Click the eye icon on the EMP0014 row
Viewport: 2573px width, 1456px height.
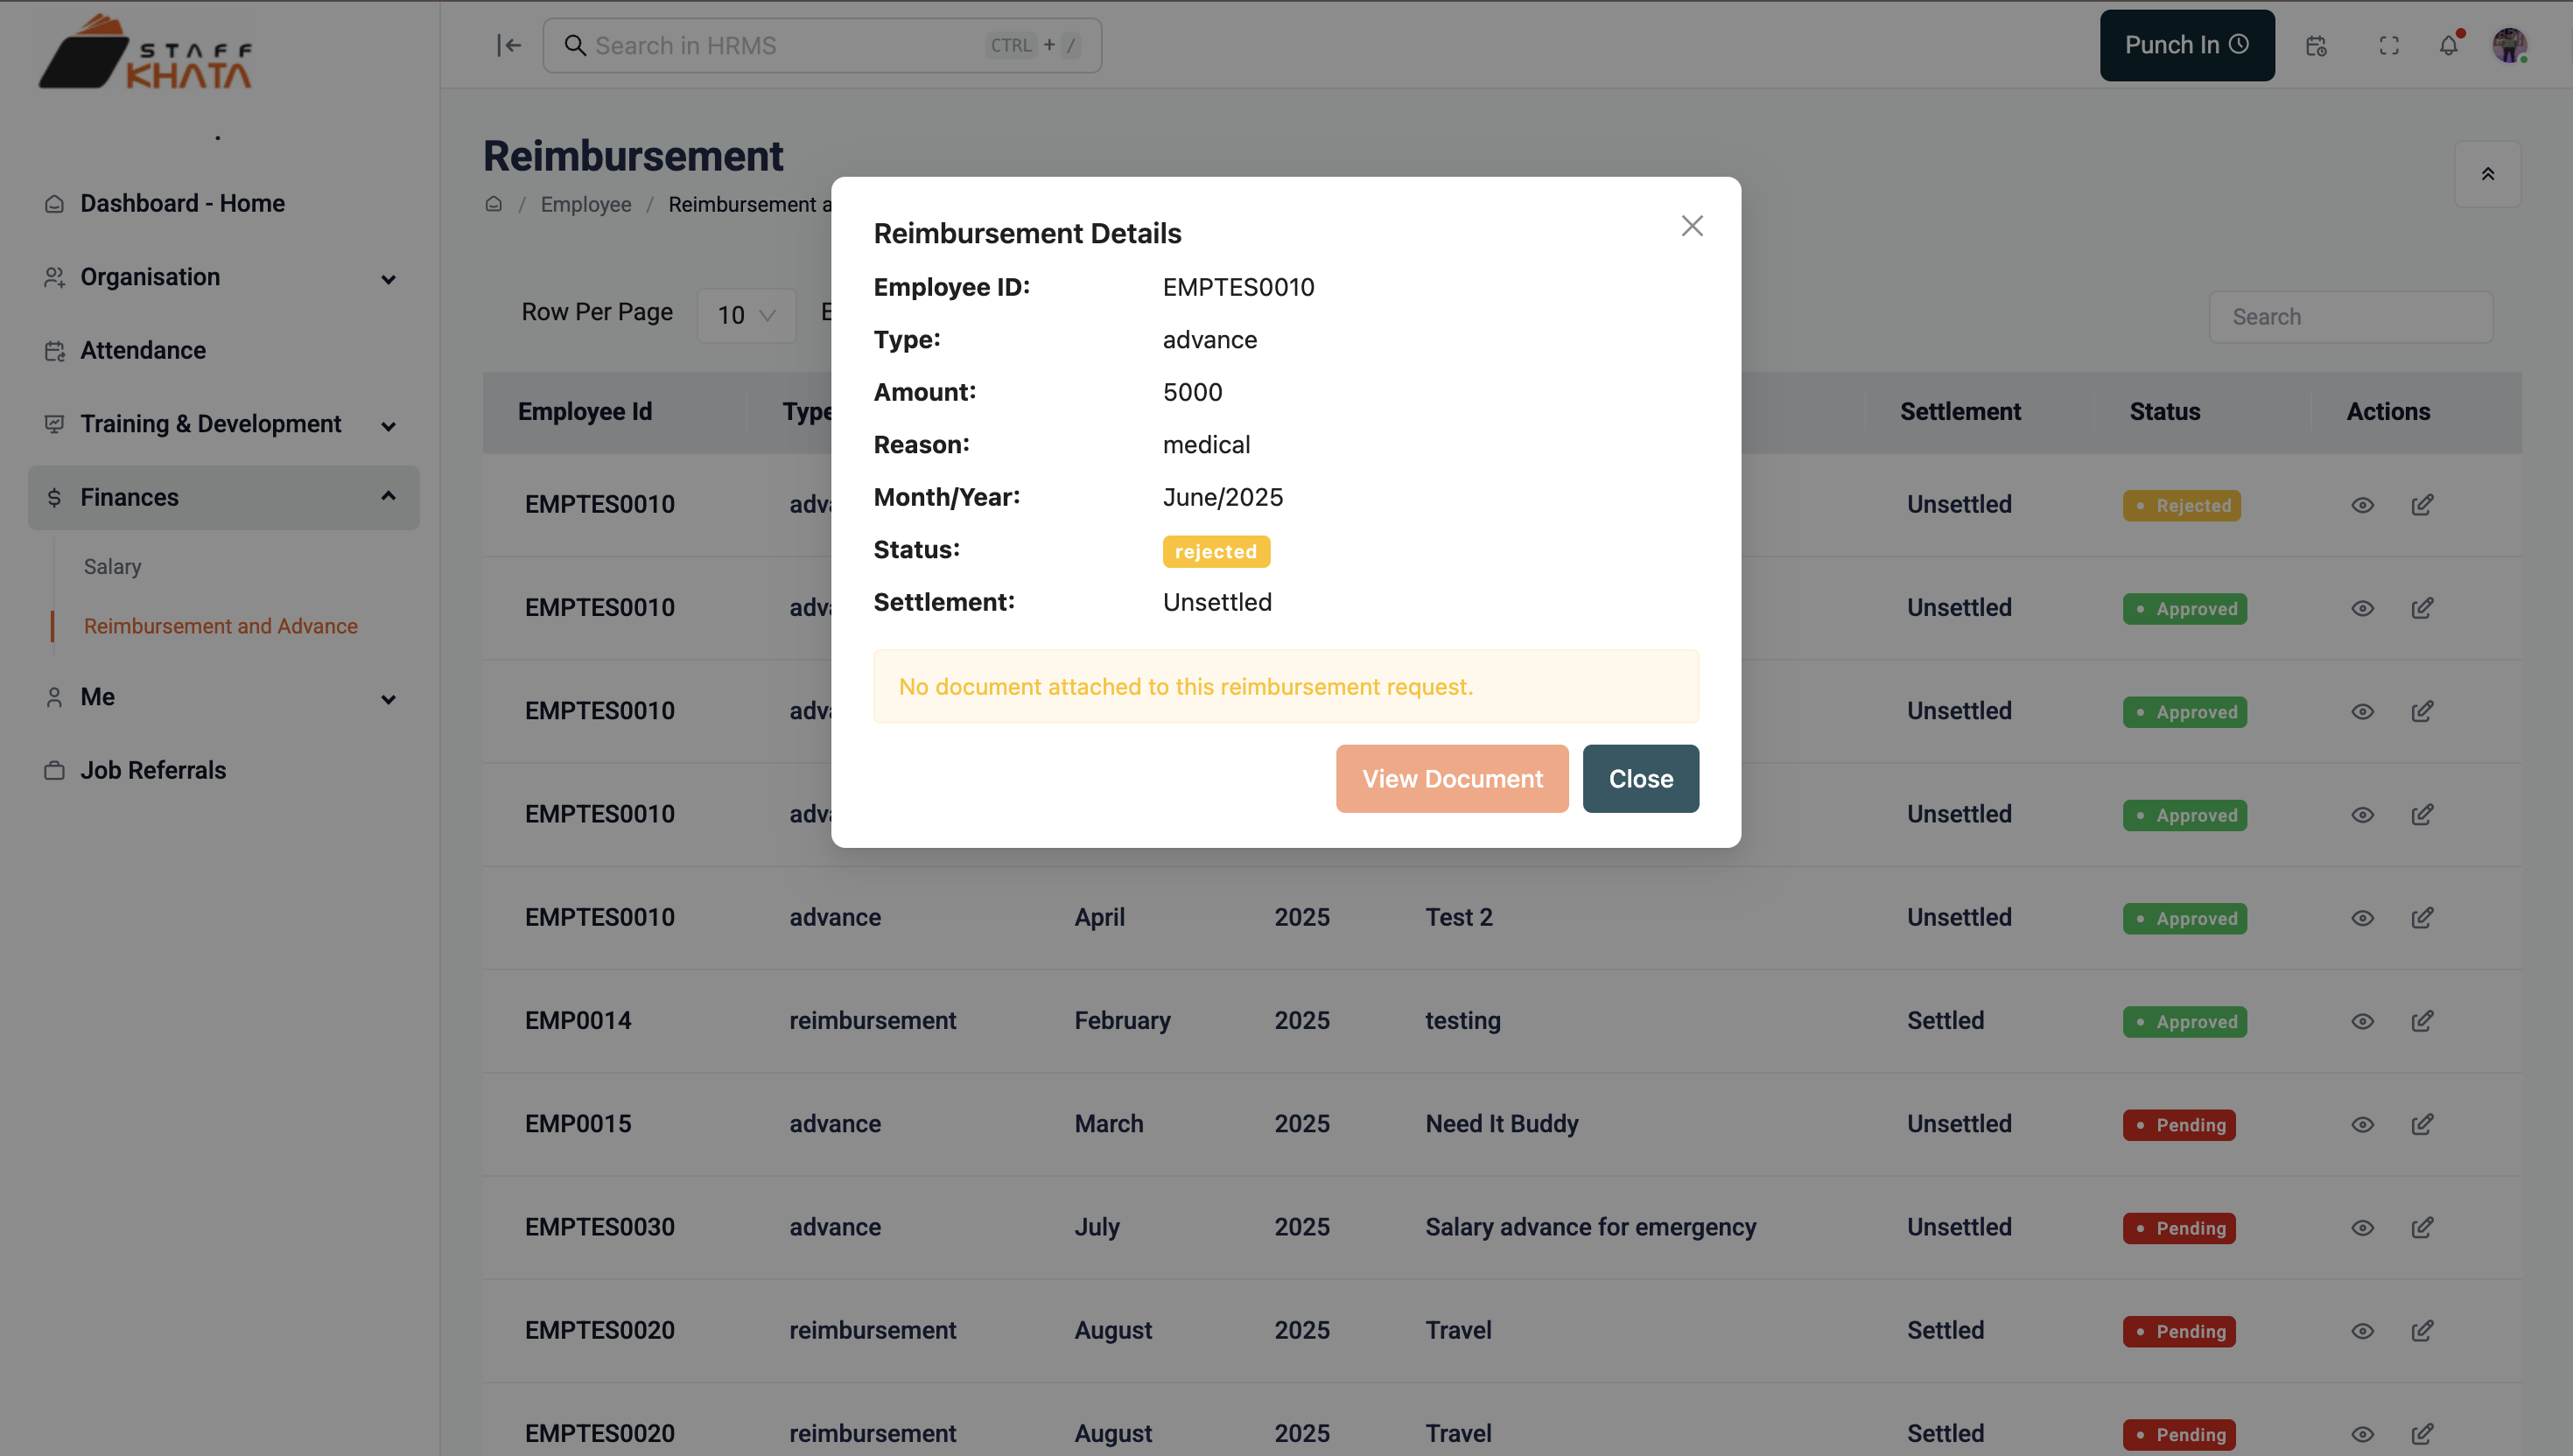pyautogui.click(x=2363, y=1020)
